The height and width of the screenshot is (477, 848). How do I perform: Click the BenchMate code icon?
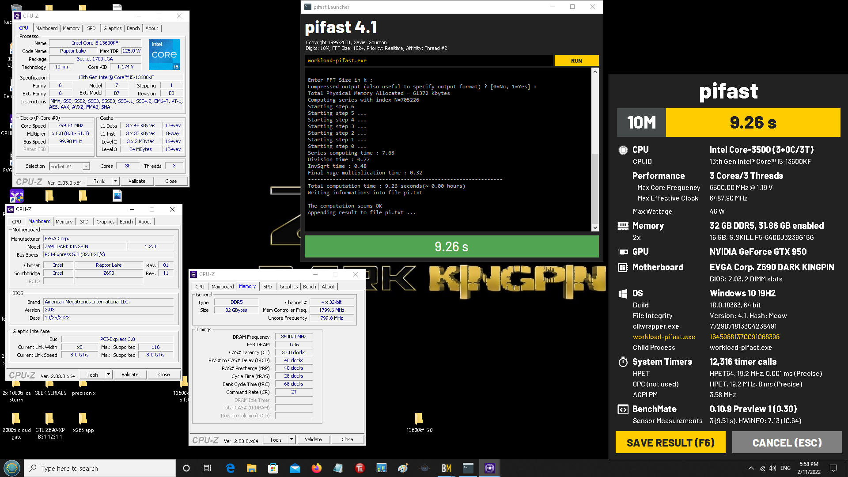pos(623,409)
